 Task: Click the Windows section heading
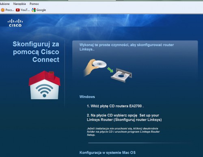[87, 97]
